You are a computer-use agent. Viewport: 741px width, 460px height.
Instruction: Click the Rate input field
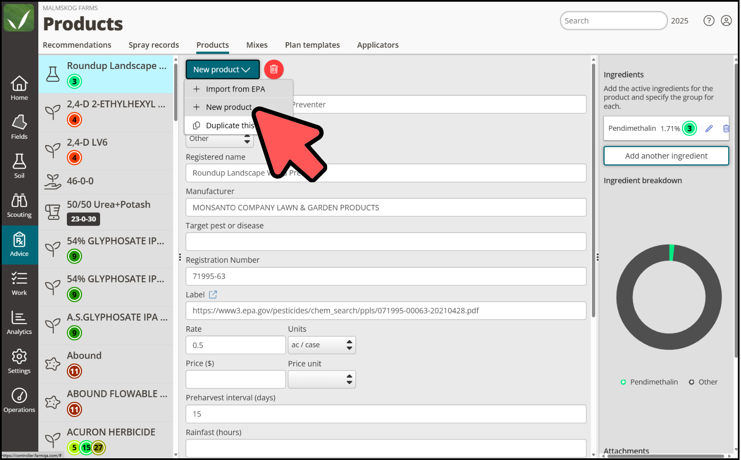[x=236, y=345]
